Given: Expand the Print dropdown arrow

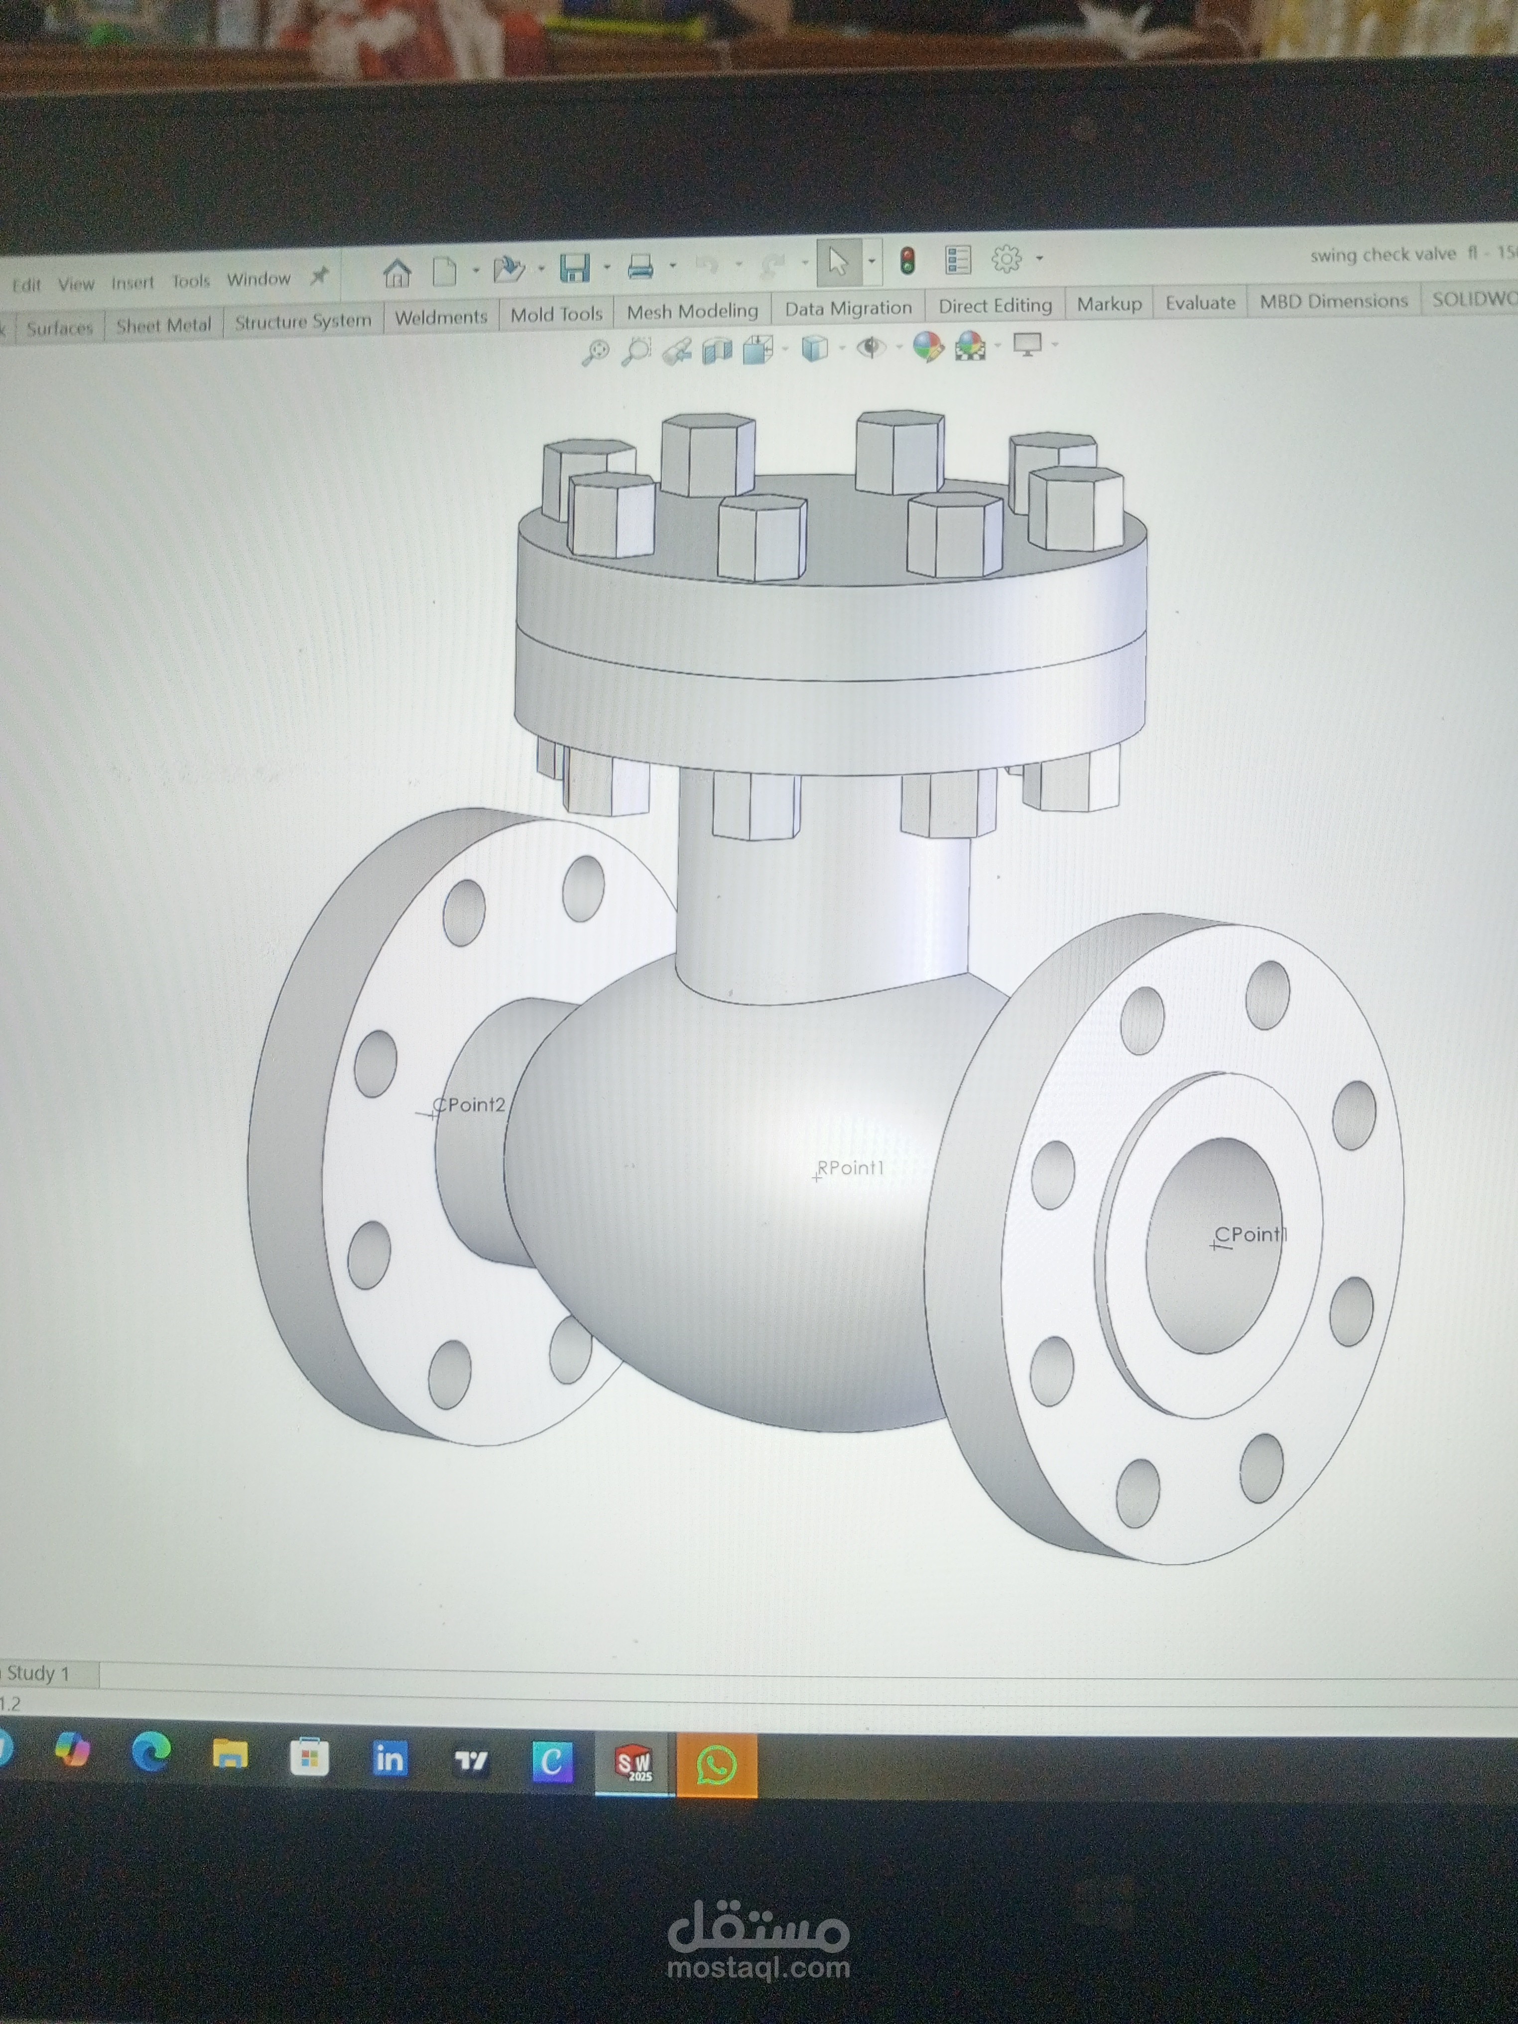Looking at the screenshot, I should pos(672,265).
